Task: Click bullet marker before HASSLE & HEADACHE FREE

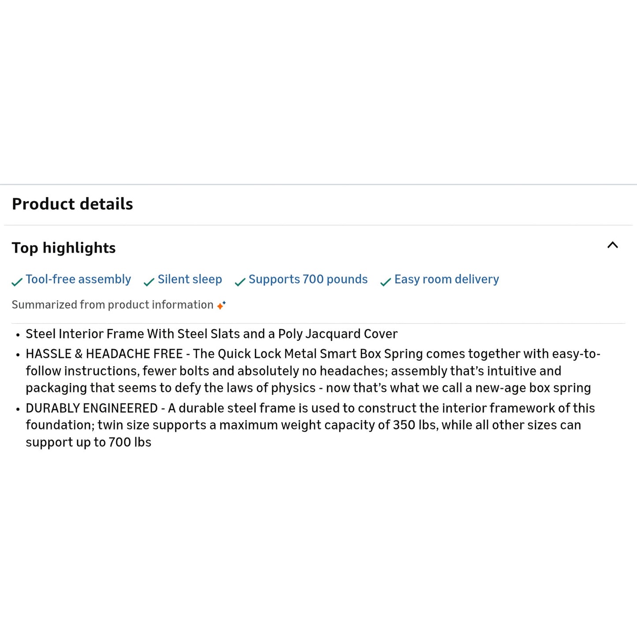Action: 18,355
